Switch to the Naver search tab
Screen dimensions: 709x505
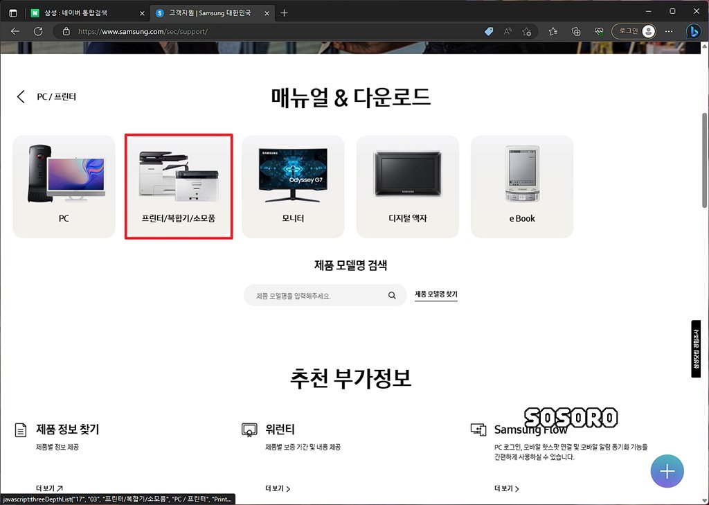88,13
